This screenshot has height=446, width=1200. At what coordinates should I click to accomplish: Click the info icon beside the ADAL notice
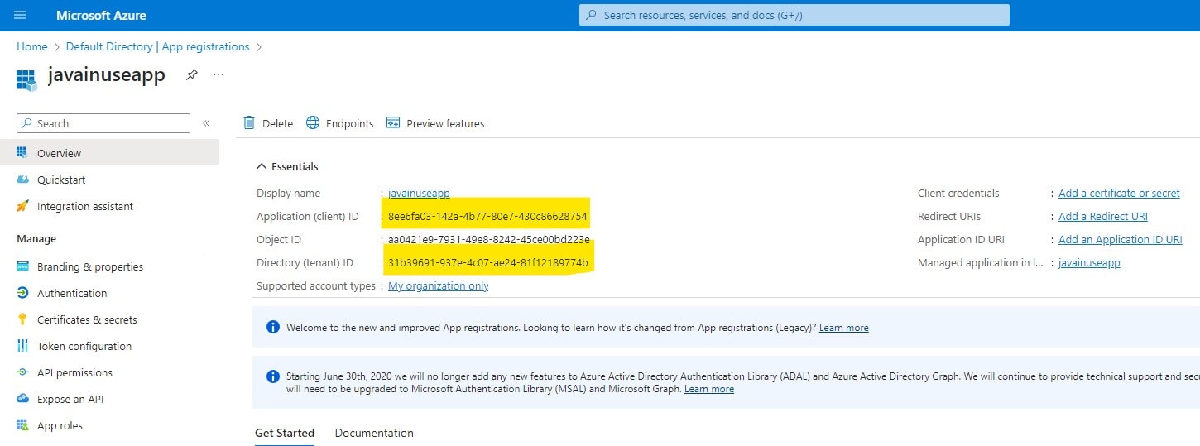(x=273, y=376)
